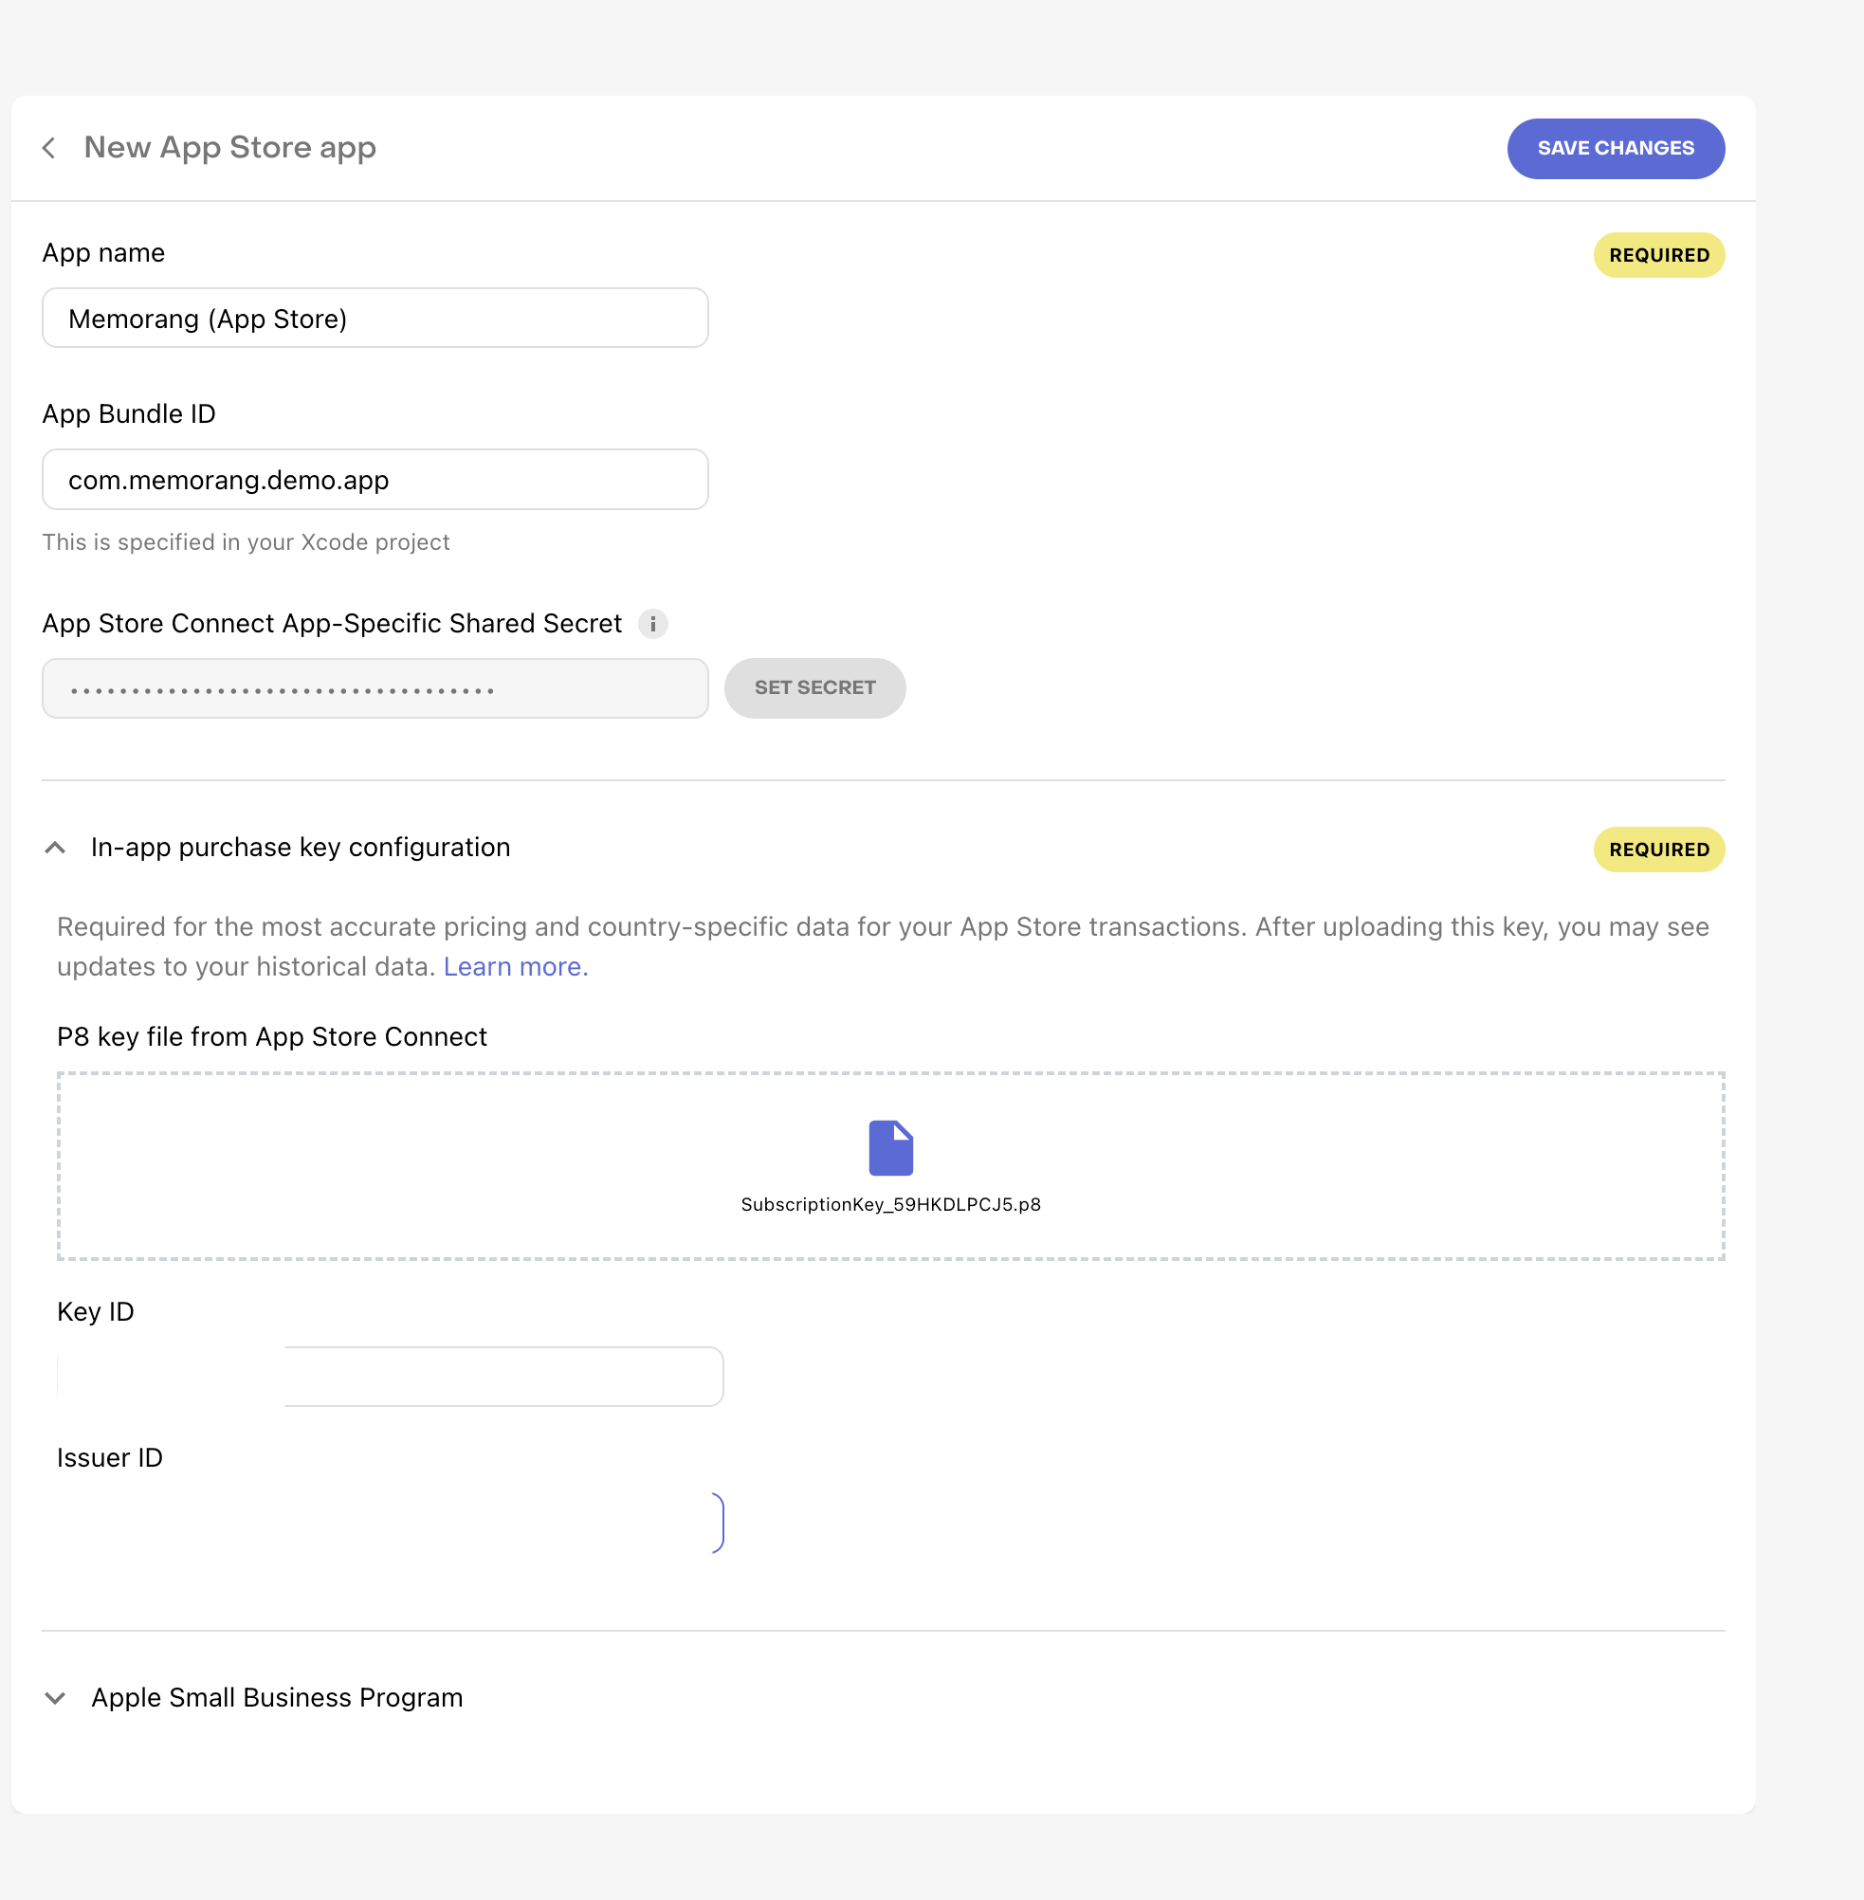Click the masked shared secret field
Screen dimensions: 1864x1900
375,688
